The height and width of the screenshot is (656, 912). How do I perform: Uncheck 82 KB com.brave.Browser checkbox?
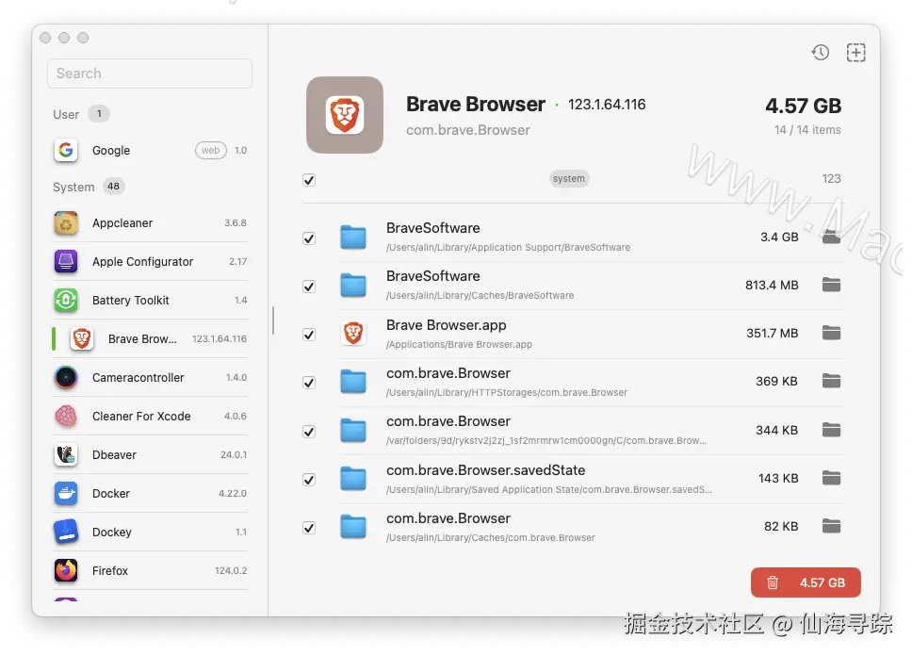[309, 528]
